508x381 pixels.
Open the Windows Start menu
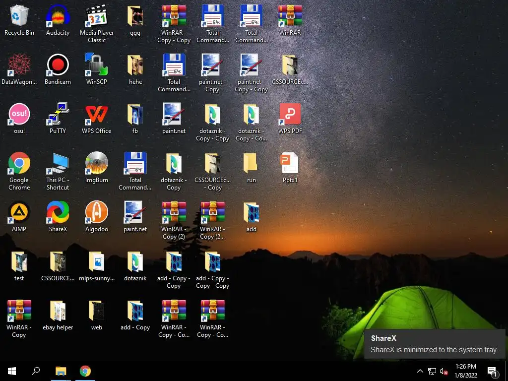click(x=12, y=371)
